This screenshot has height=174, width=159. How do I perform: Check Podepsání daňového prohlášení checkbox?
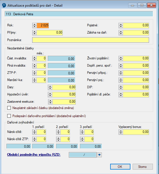tap(9, 116)
